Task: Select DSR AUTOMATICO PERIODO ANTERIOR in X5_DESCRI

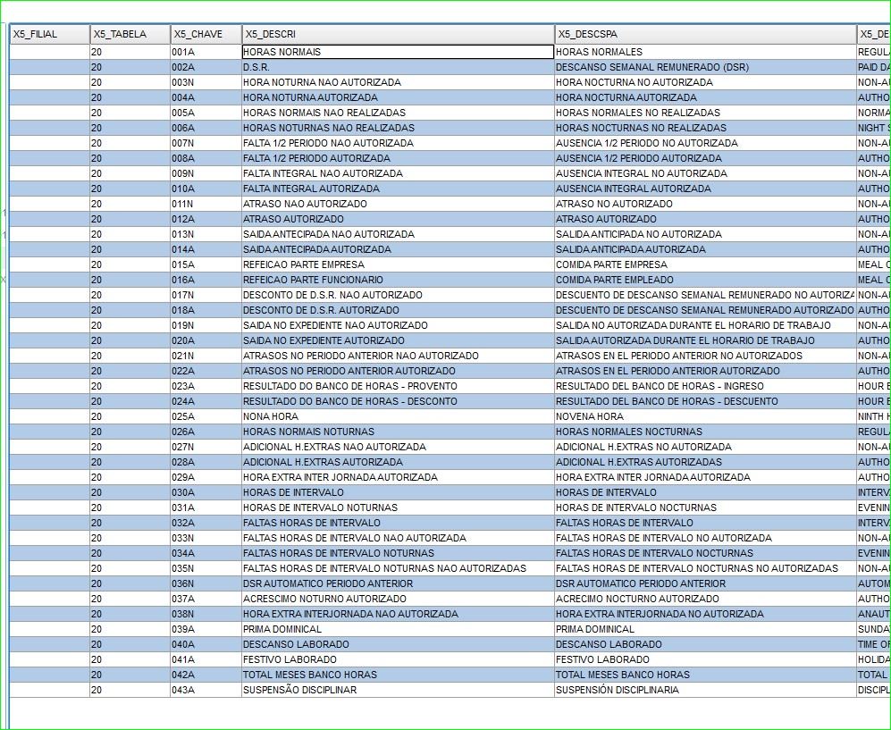Action: tap(399, 584)
